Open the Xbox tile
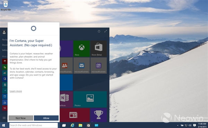208x128 pixels. [x=81, y=49]
